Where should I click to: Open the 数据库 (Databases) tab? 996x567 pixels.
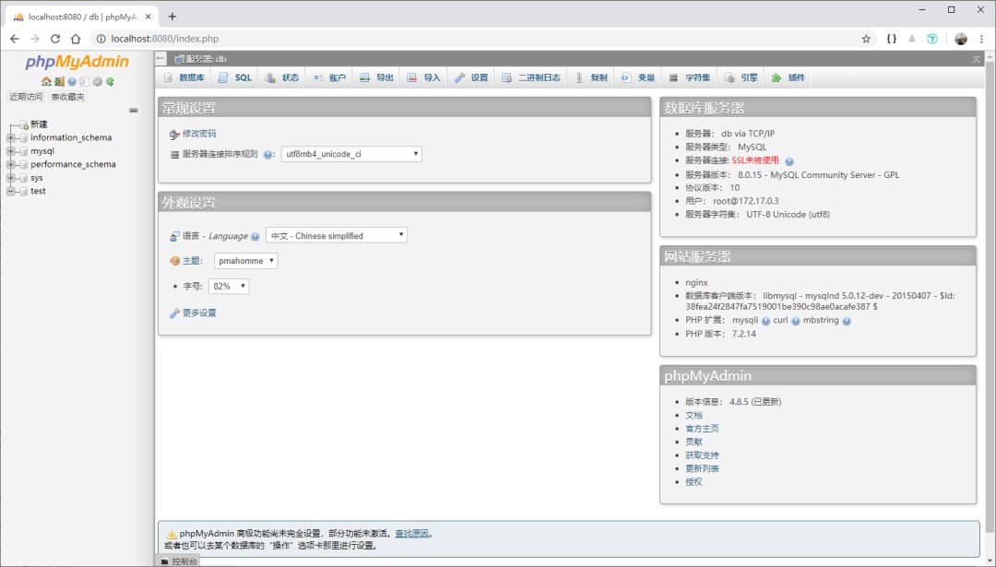tap(184, 77)
